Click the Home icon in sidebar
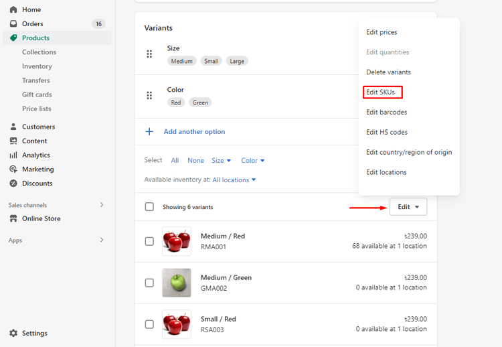502x347 pixels. 13,9
